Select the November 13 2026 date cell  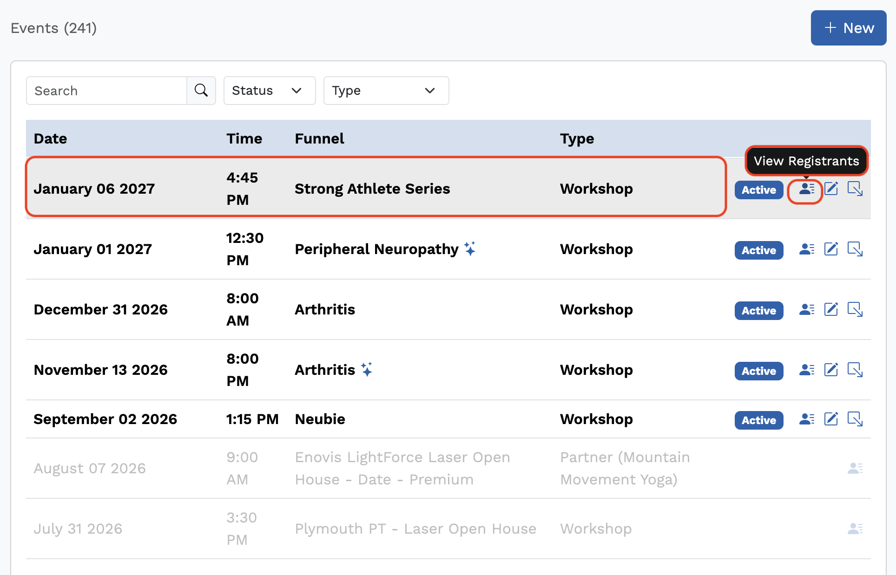pyautogui.click(x=101, y=370)
